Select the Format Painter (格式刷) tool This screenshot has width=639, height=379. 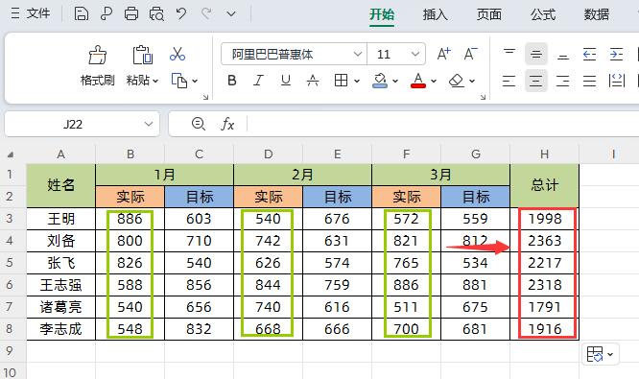pos(98,65)
